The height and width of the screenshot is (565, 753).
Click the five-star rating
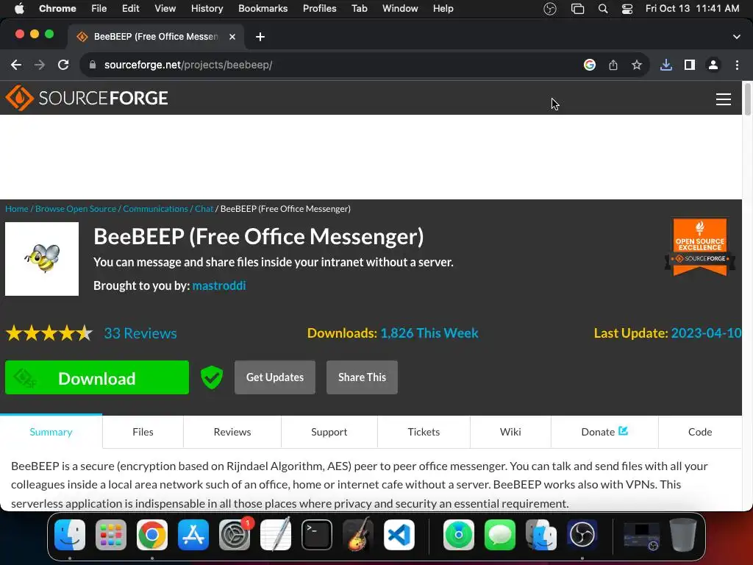click(x=49, y=333)
